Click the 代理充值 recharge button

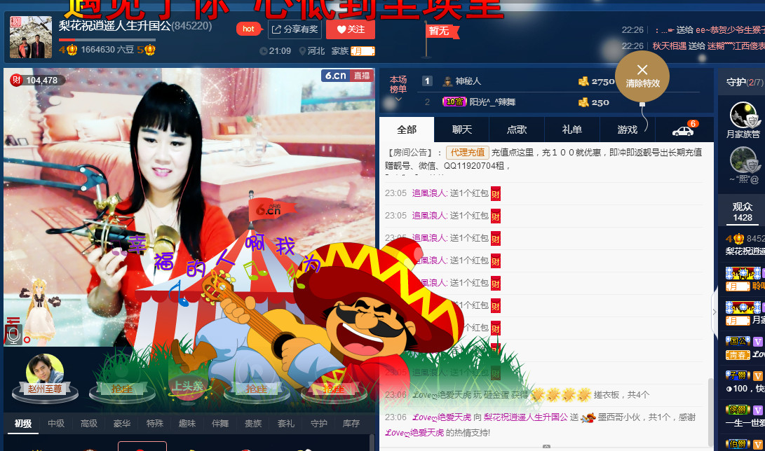pyautogui.click(x=468, y=153)
